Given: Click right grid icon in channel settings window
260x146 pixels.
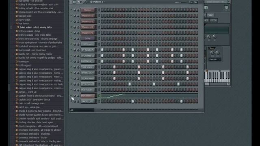Looking at the screenshot, I should pos(226,7).
